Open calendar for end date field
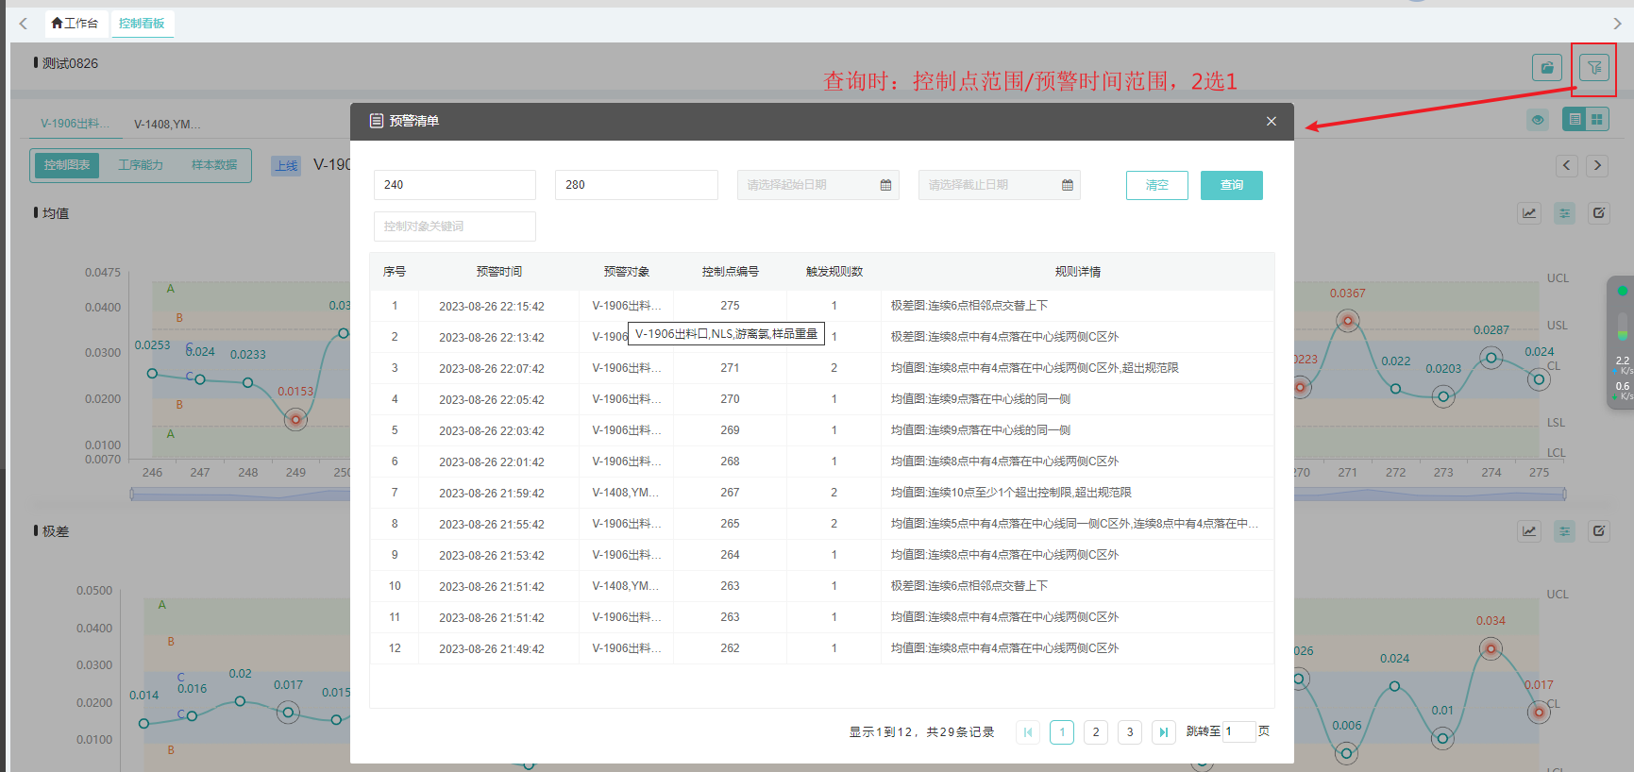 pos(1068,185)
